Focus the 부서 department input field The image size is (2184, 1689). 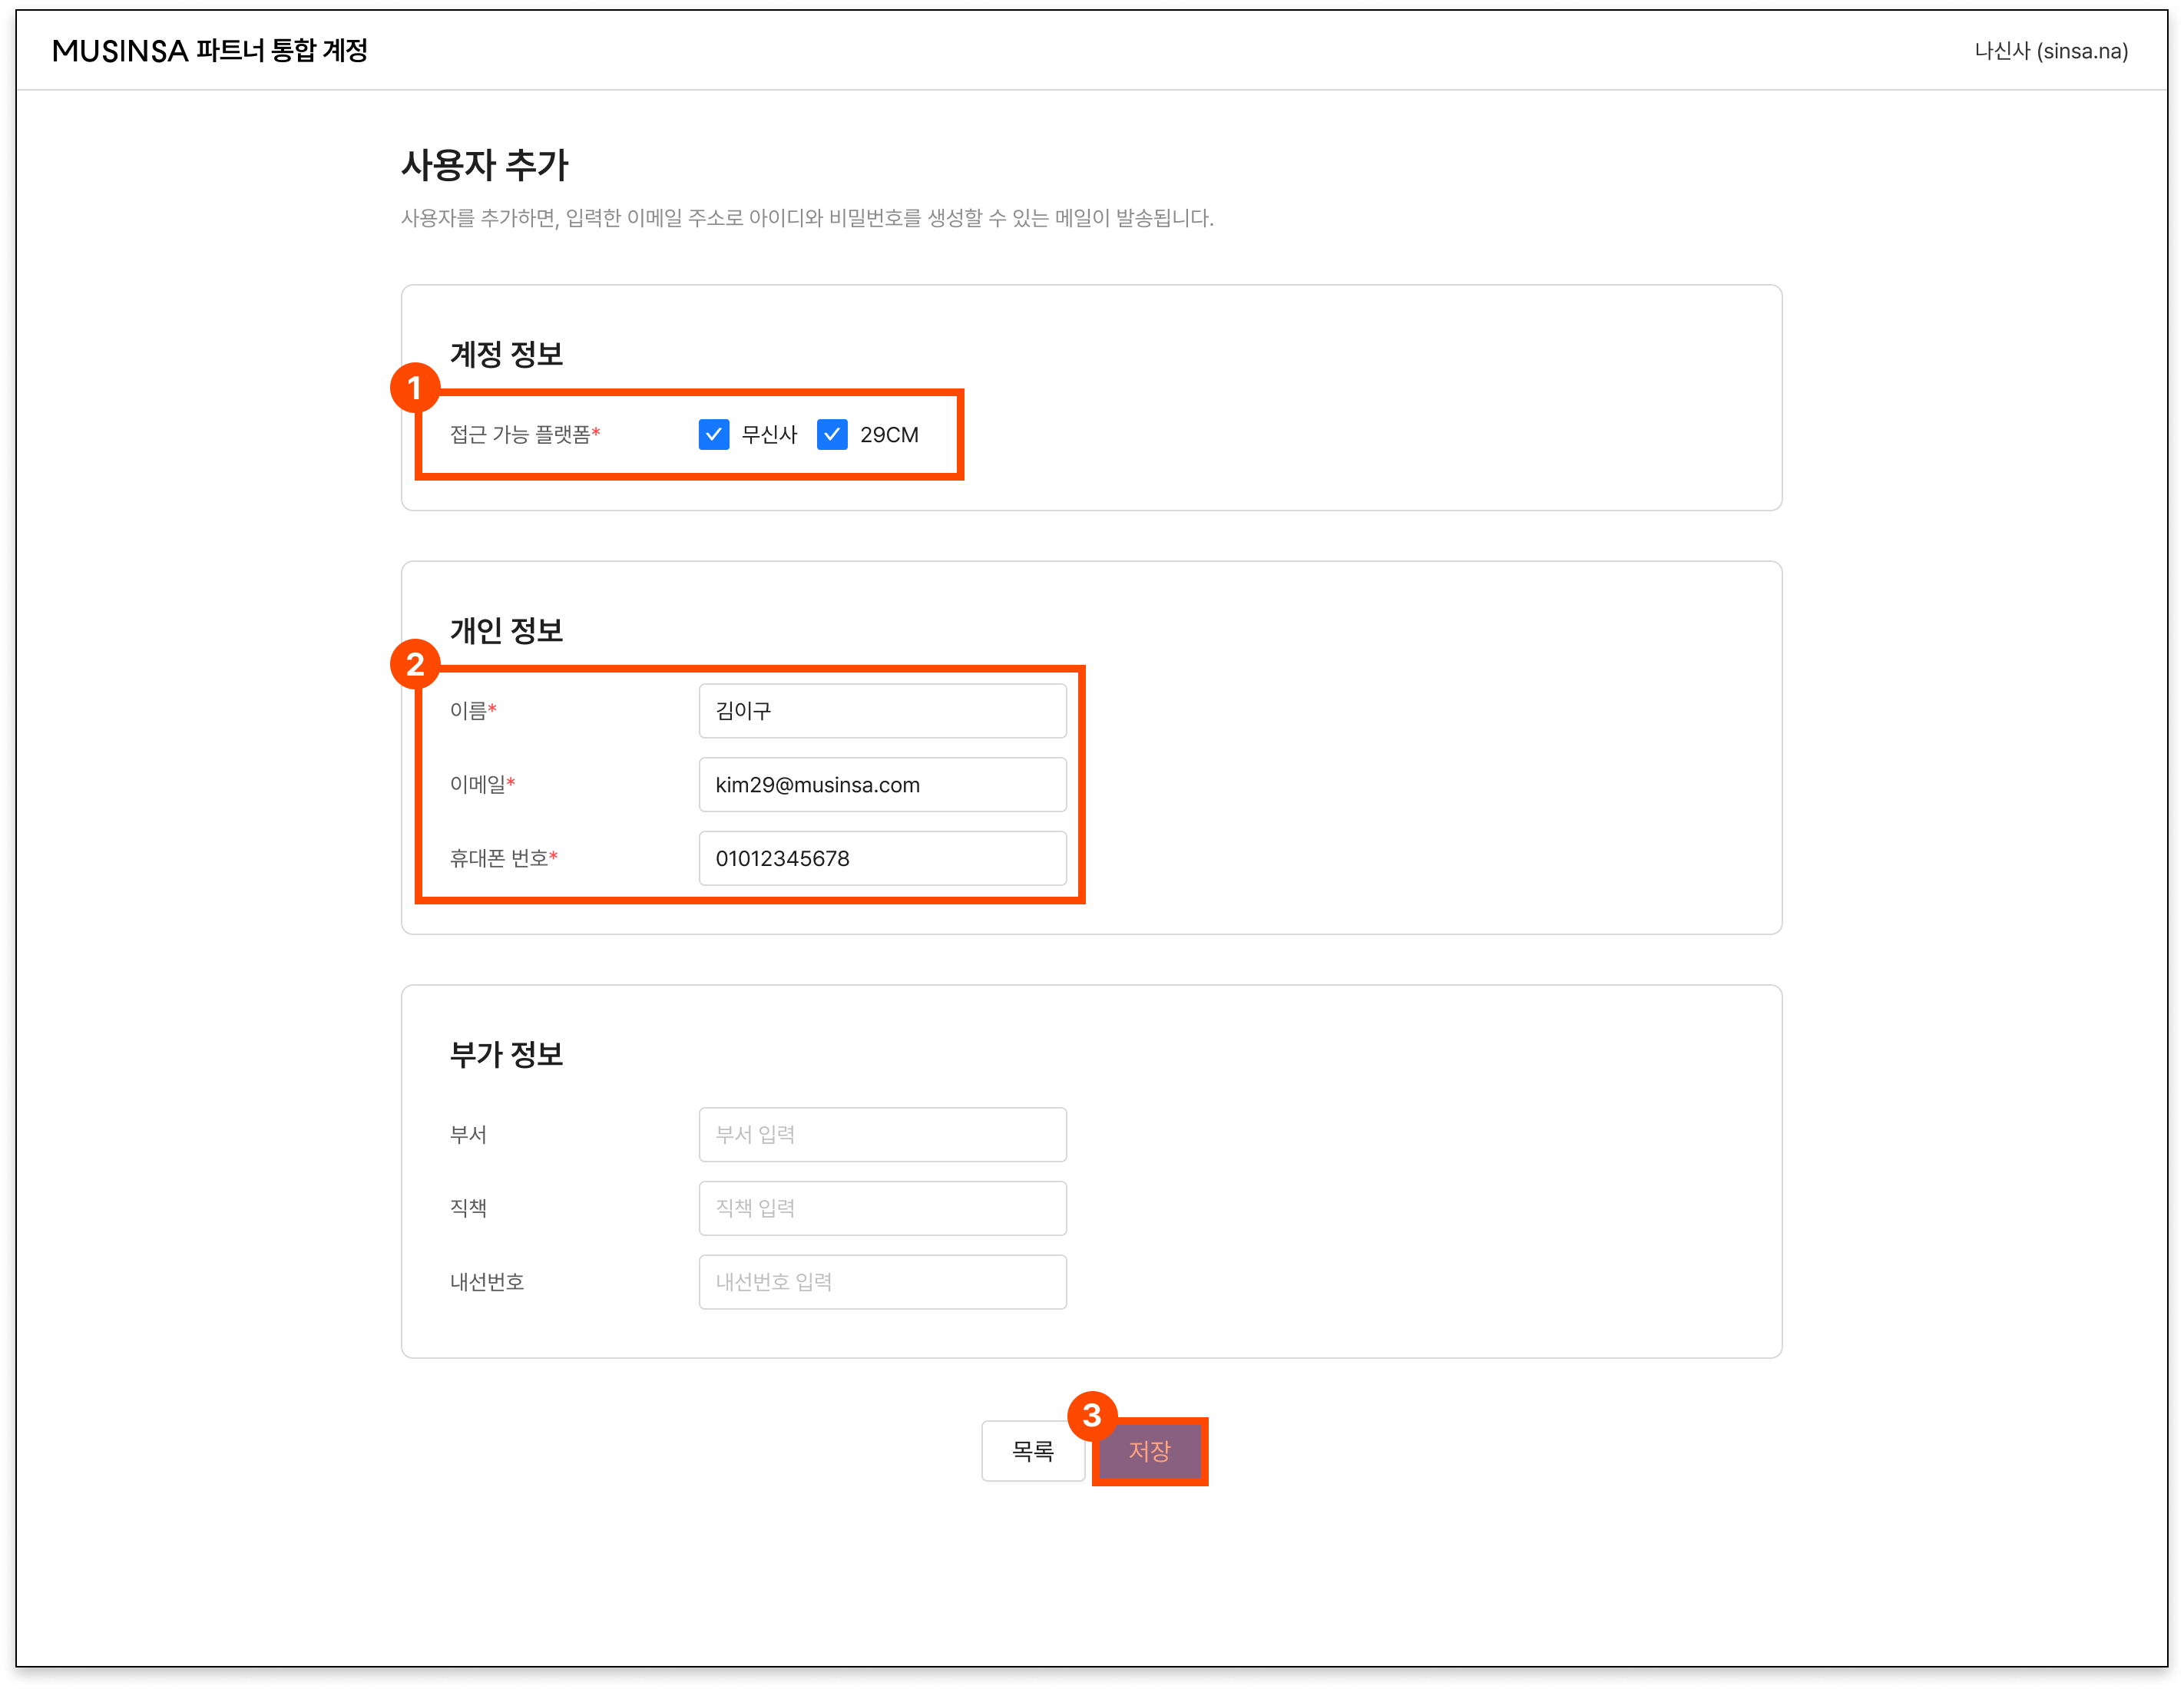pyautogui.click(x=882, y=1134)
